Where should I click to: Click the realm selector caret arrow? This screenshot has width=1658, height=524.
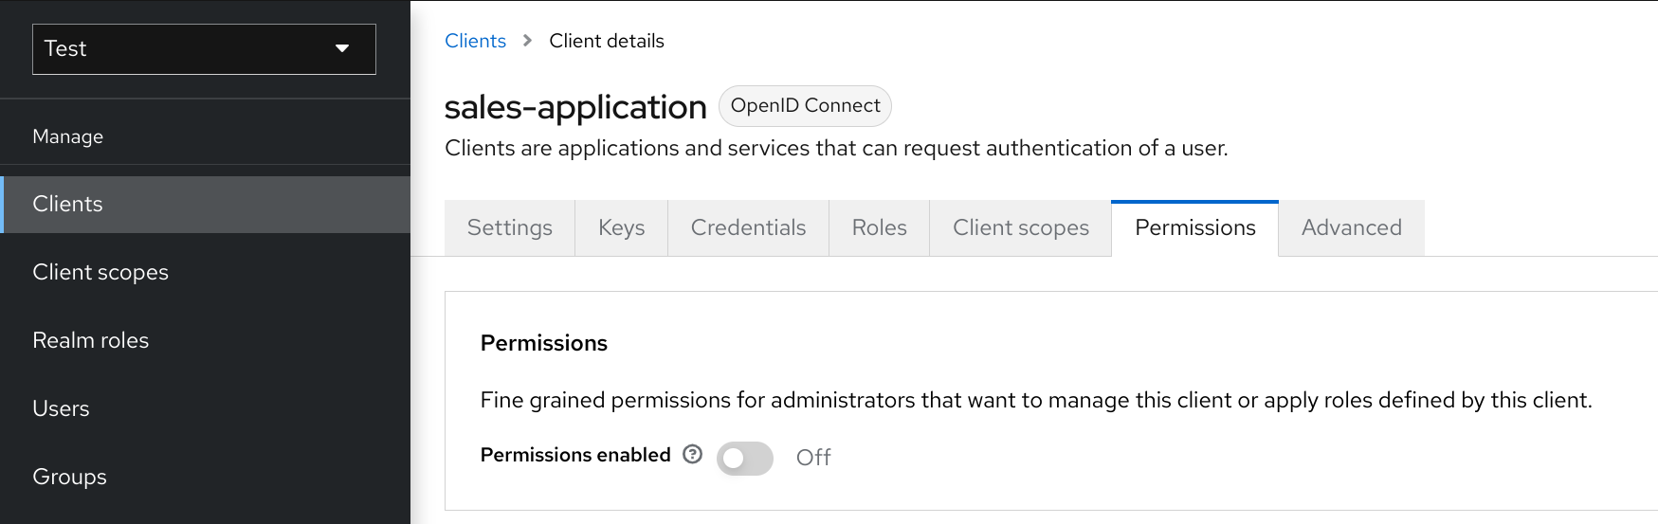(342, 49)
